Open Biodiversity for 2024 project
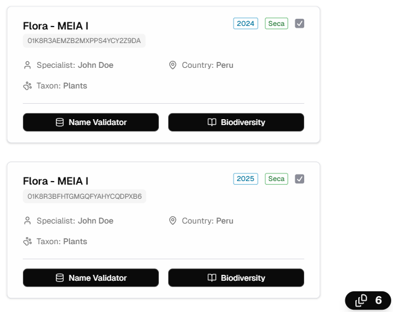The width and height of the screenshot is (393, 312). coord(236,122)
